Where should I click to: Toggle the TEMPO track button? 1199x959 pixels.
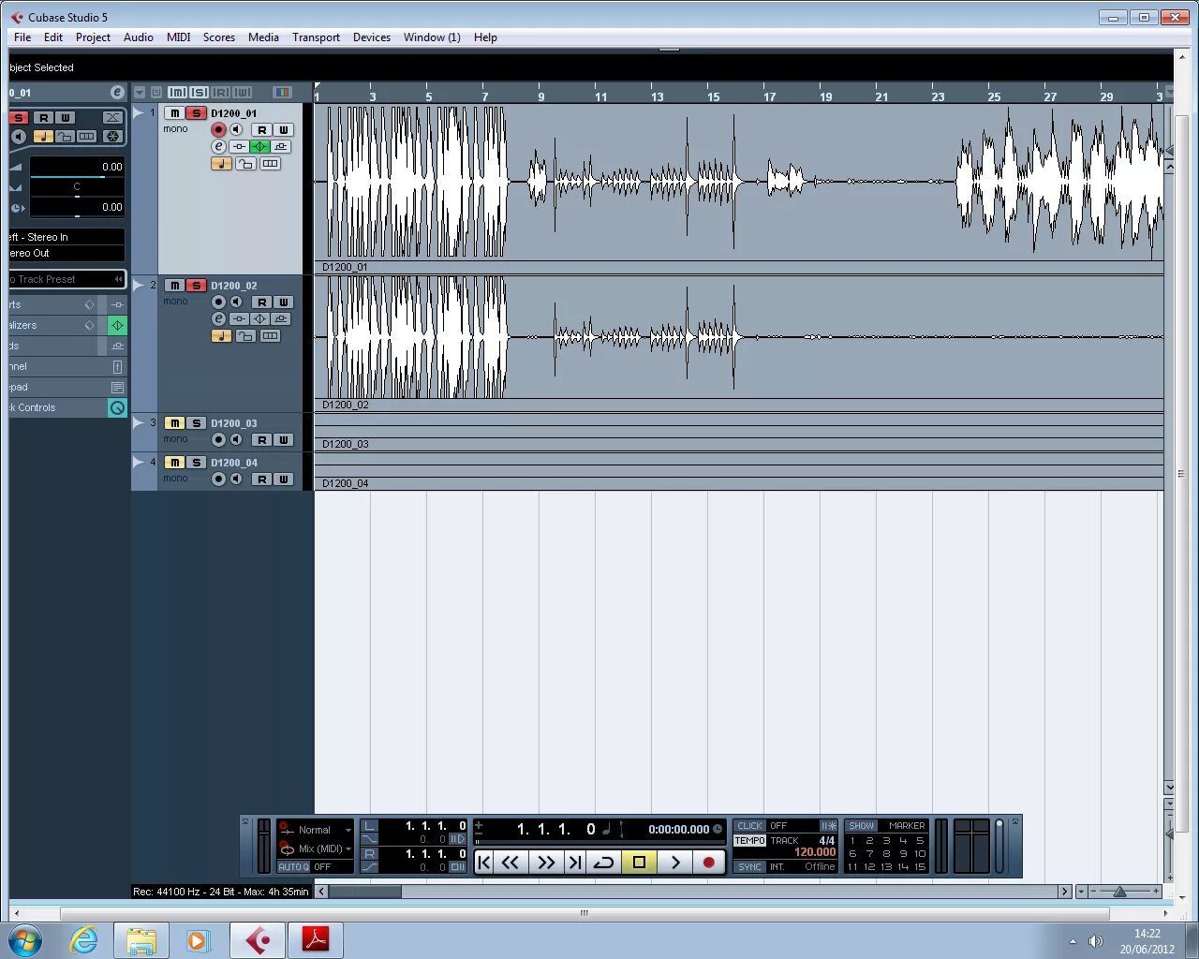(749, 841)
